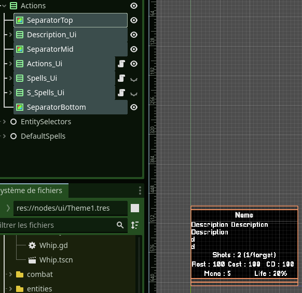Image resolution: width=302 pixels, height=293 pixels.
Task: Click the SeparatorTop texture node icon
Action: (x=20, y=20)
